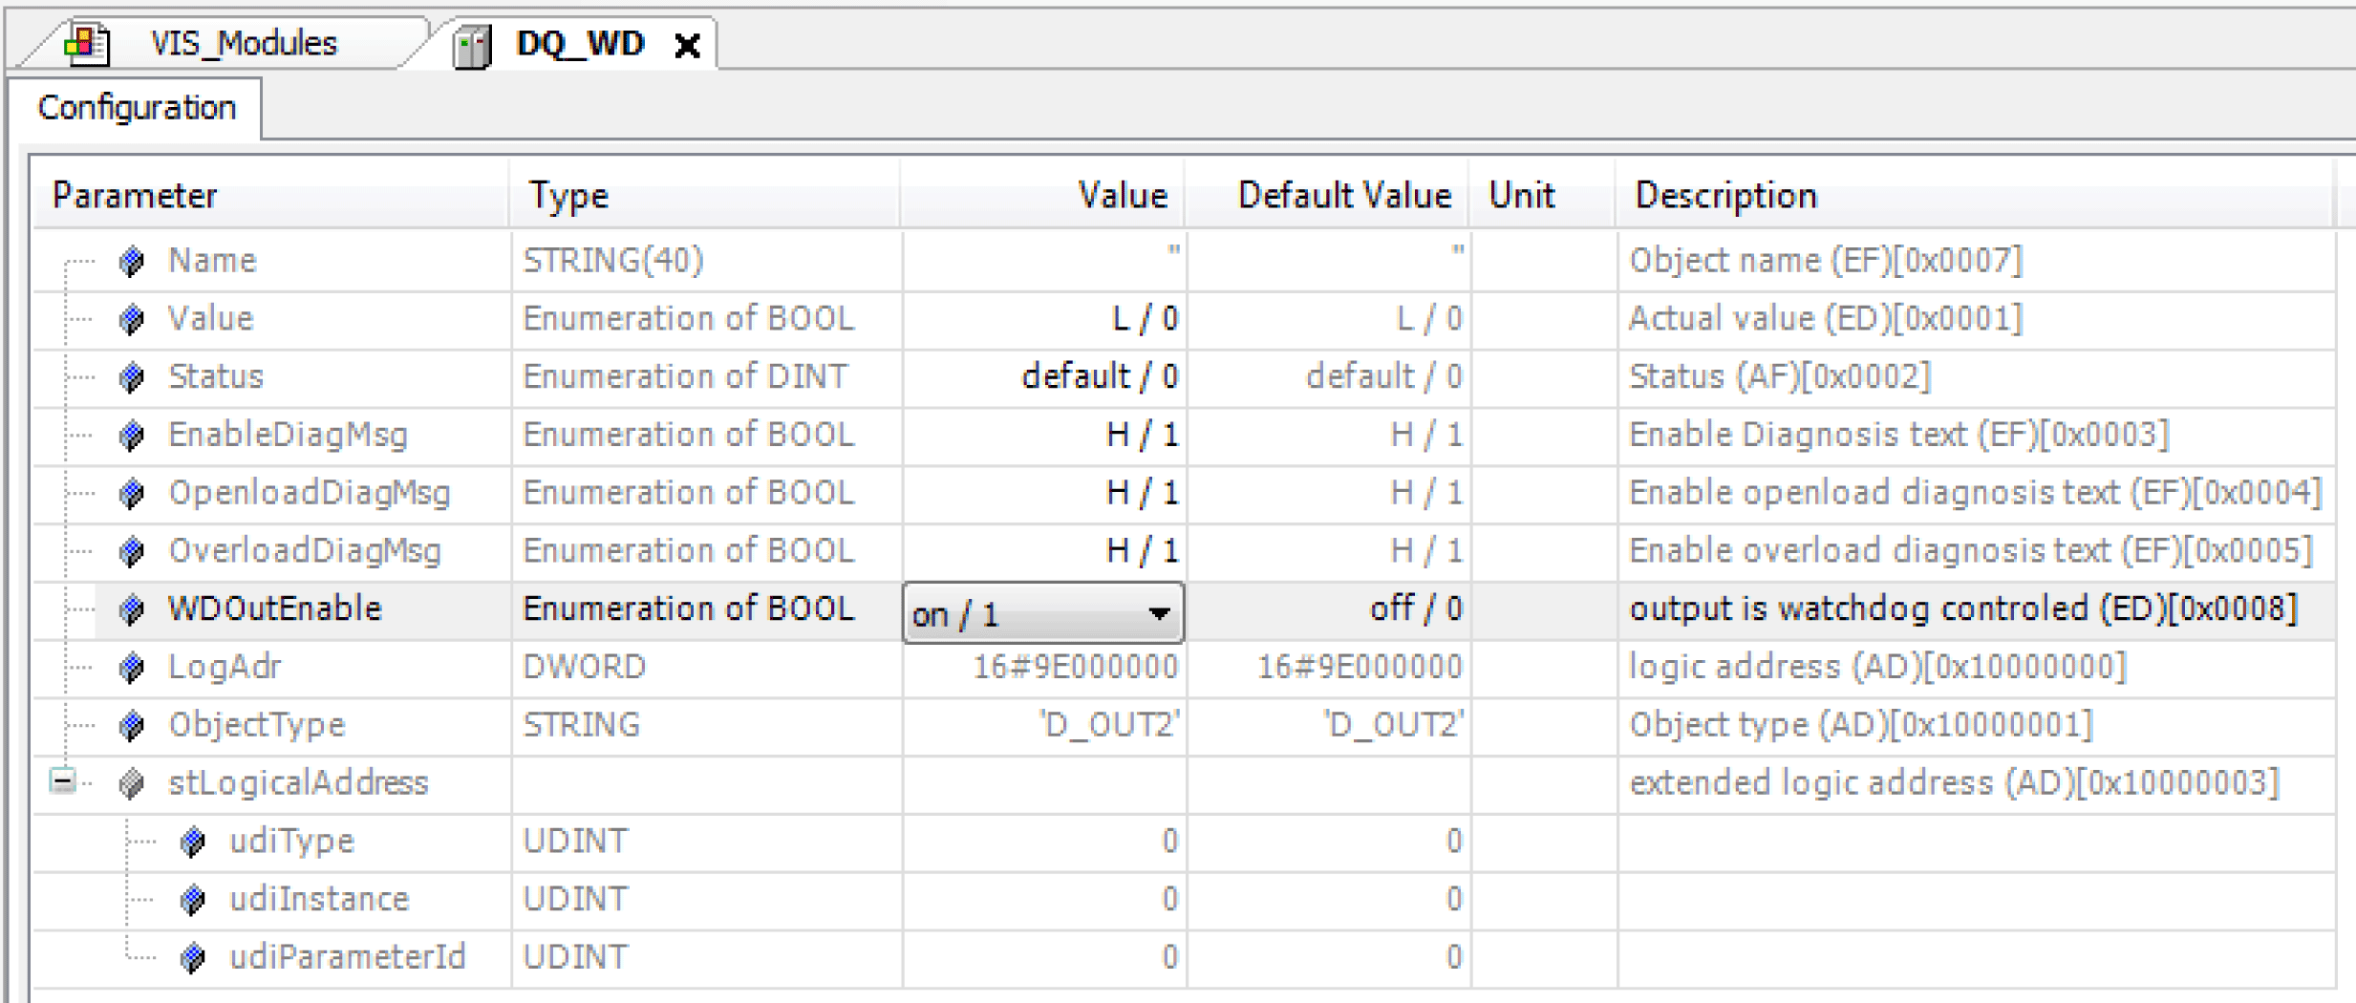This screenshot has width=2356, height=1003.
Task: Select the Status parameter row
Action: point(1185,377)
